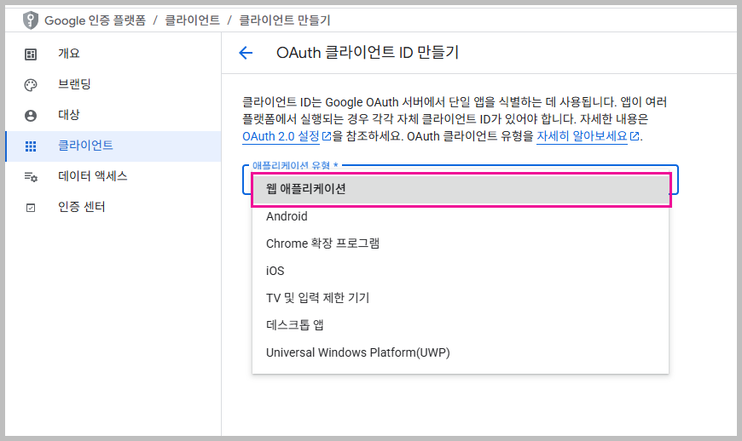This screenshot has height=441, width=742.
Task: Click the 클라이언트 grid icon
Action: (31, 146)
